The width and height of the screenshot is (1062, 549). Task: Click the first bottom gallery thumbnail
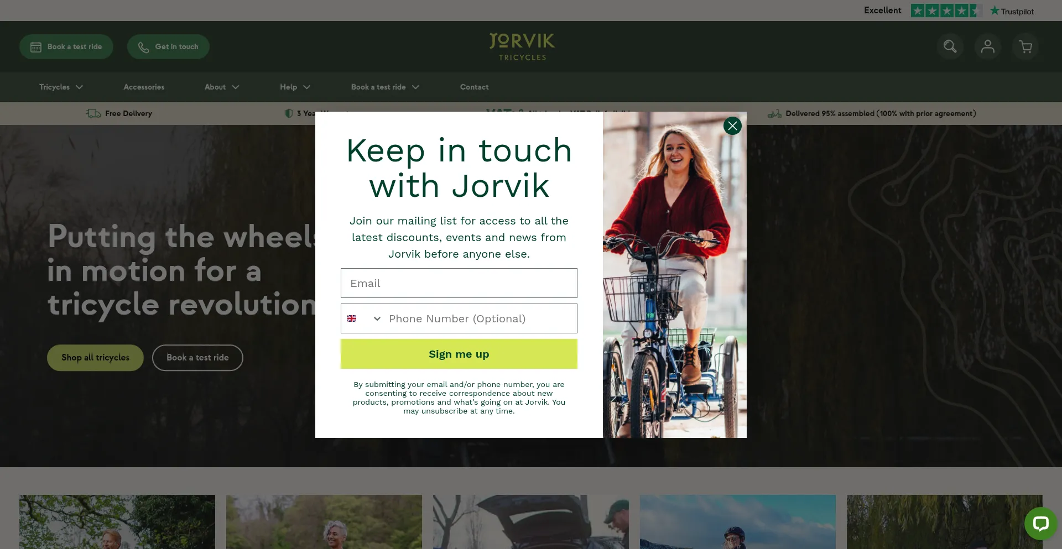click(x=117, y=522)
